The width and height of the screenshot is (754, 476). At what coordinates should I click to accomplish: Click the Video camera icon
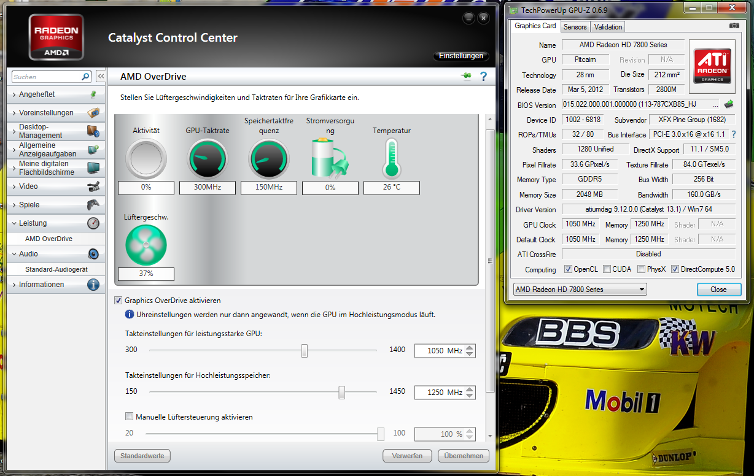click(93, 186)
